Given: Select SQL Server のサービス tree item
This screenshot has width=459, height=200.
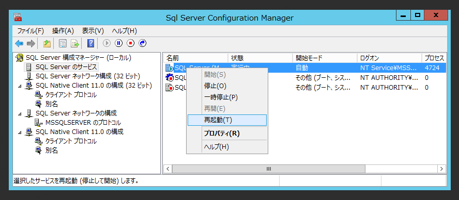Looking at the screenshot, I should point(66,67).
